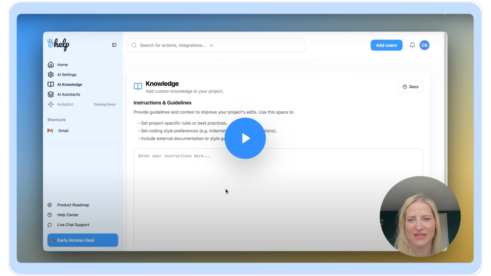Select the Autopilot menu item
The width and height of the screenshot is (491, 276).
[x=65, y=104]
